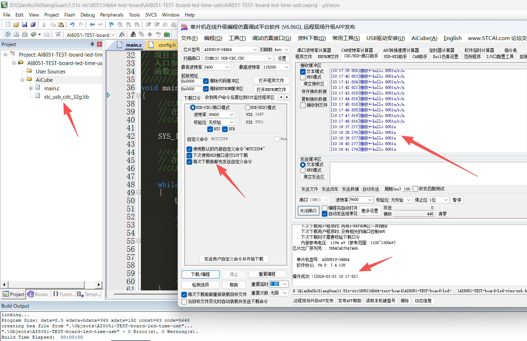Toggle 清除代码缓冲区 checkbox
The width and height of the screenshot is (527, 341).
click(x=206, y=81)
